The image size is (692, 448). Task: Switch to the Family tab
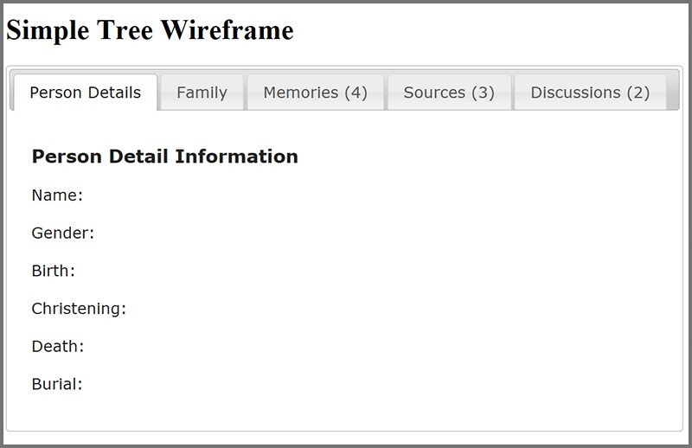[202, 93]
